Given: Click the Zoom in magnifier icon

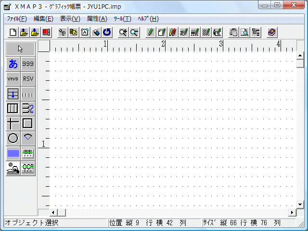Looking at the screenshot, I should pyautogui.click(x=123, y=32).
